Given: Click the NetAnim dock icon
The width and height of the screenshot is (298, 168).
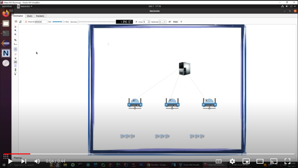Looking at the screenshot, I should point(6,53).
